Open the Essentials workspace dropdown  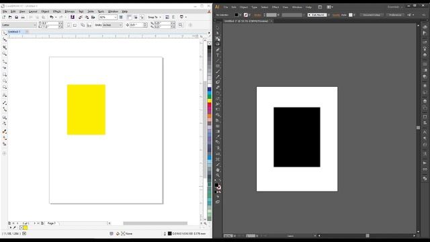[x=395, y=7]
